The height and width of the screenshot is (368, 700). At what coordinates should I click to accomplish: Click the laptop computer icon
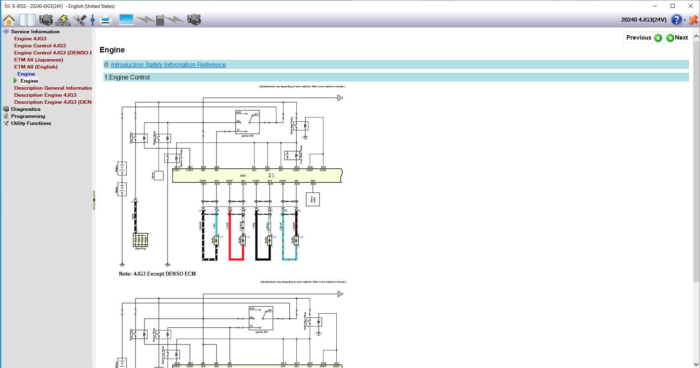126,20
